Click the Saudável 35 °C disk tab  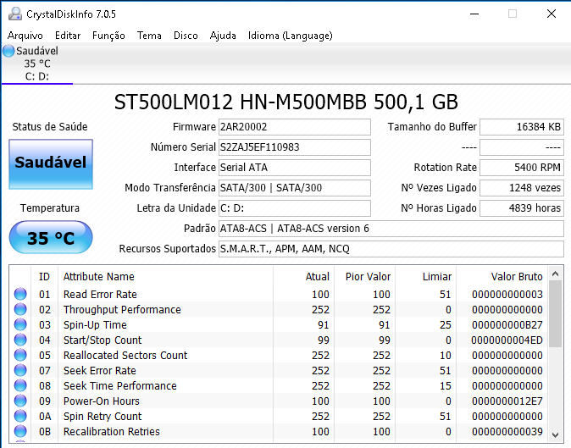click(x=37, y=64)
